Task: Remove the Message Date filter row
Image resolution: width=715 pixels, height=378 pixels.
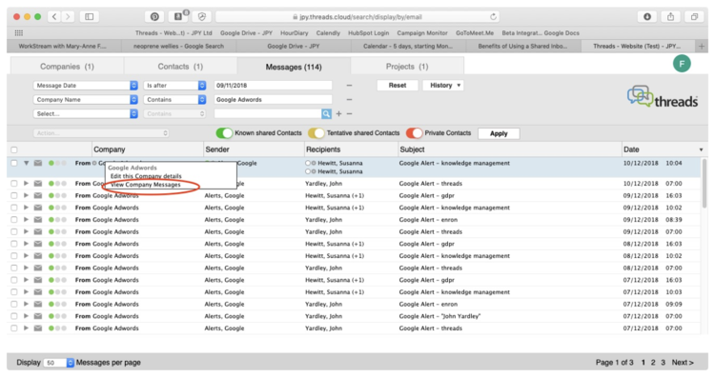Action: 349,85
